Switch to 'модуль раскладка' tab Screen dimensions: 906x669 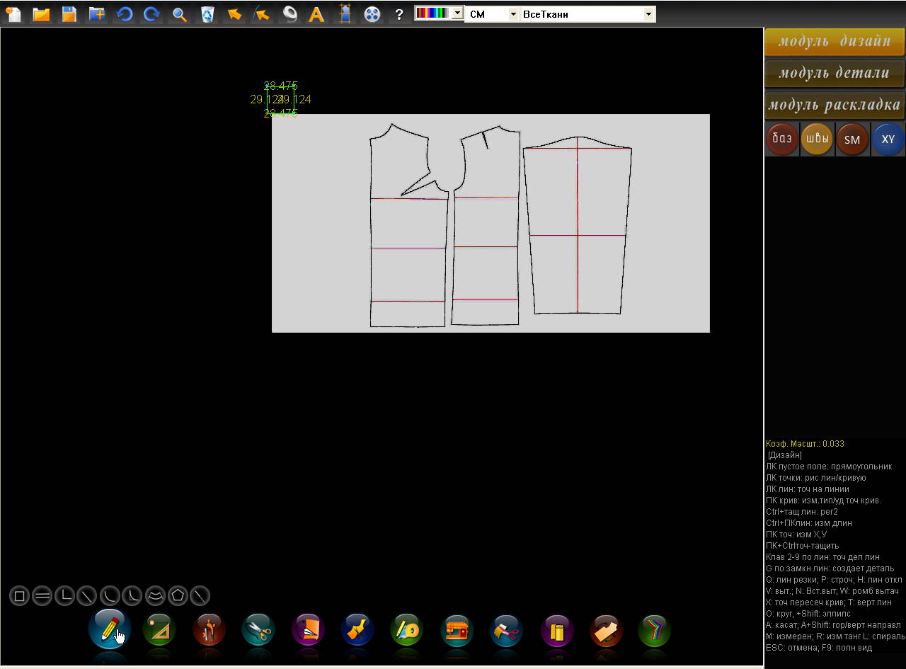click(835, 105)
